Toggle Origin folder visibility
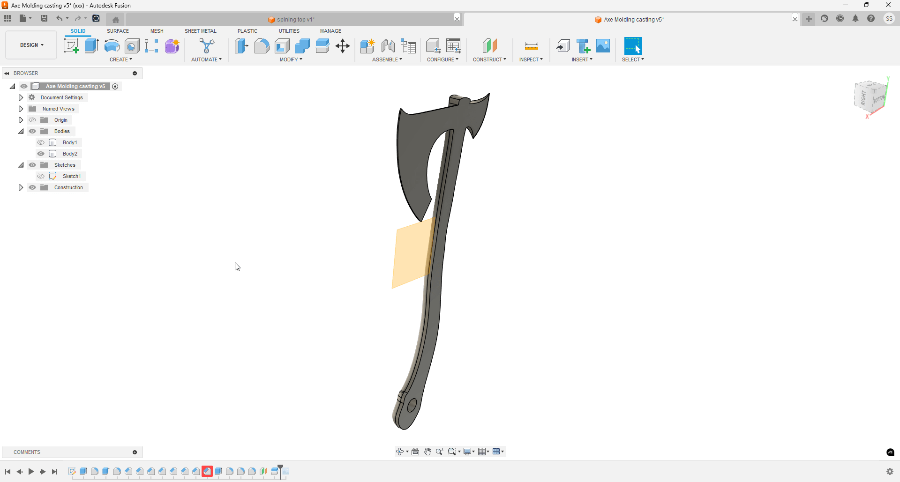 [x=32, y=120]
